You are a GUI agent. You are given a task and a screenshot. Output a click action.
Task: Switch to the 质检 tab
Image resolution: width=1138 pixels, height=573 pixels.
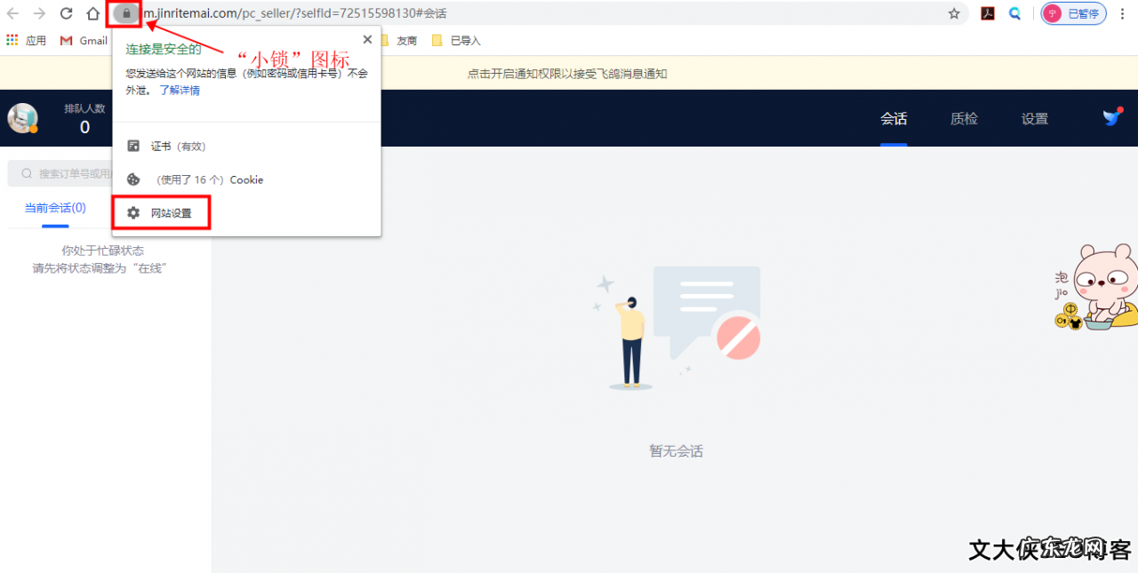[x=964, y=117]
